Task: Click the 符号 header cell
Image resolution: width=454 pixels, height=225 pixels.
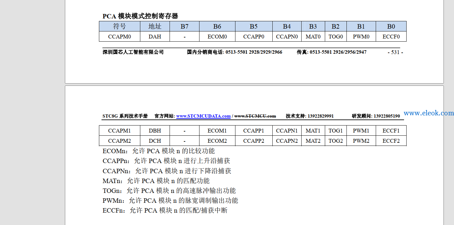Action: click(x=120, y=26)
